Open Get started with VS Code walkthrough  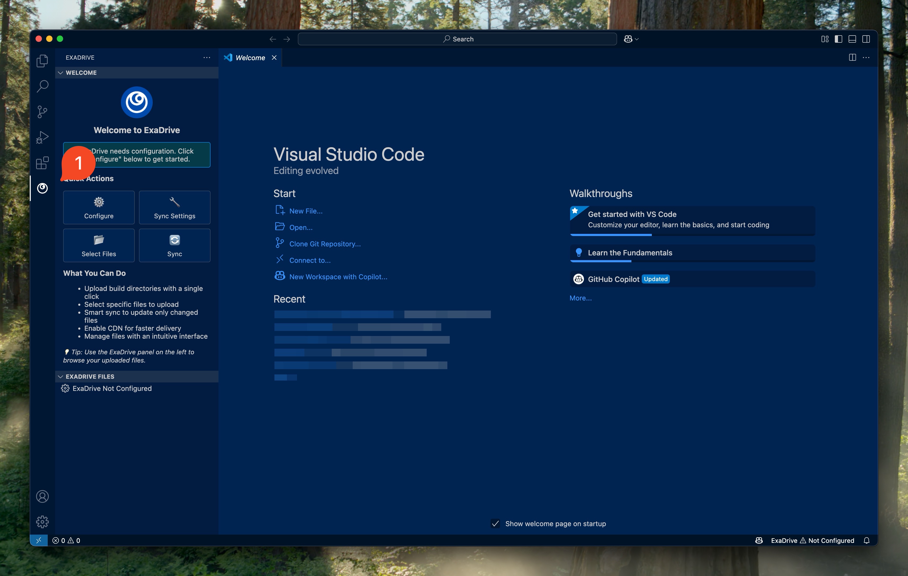[692, 221]
